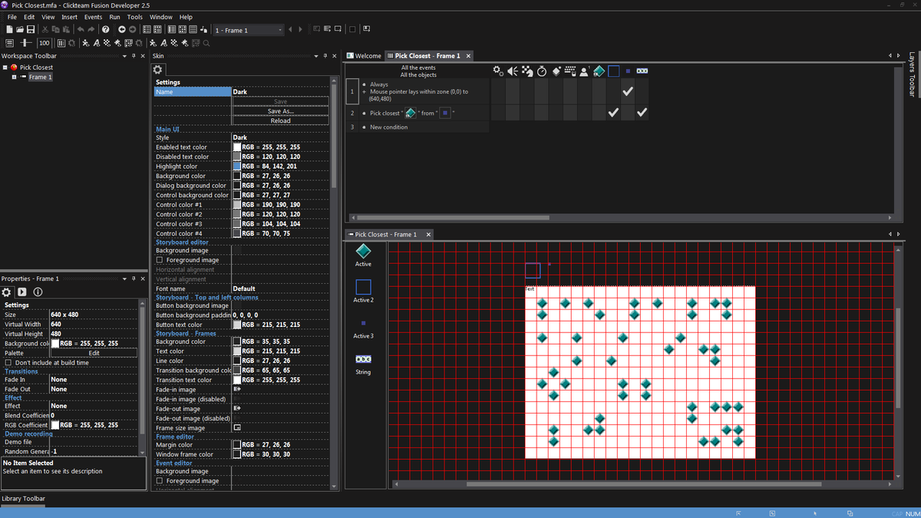Viewport: 921px width, 518px height.
Task: Click the Save As... button
Action: [280, 111]
